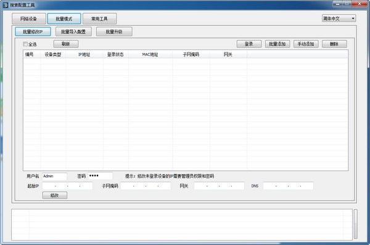Select the 批量修改IP sub-tab
This screenshot has width=370, height=245.
(x=33, y=31)
